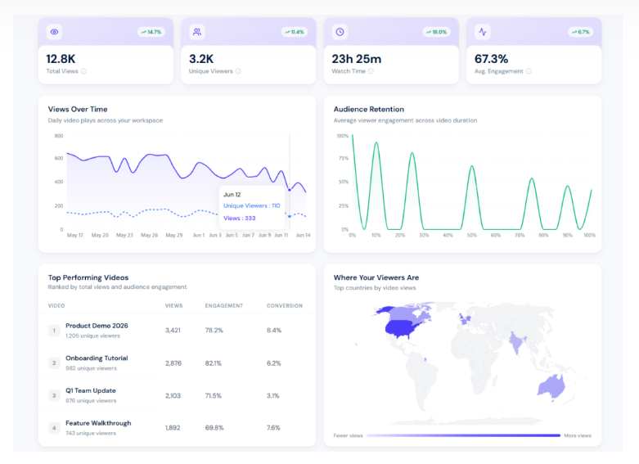Click rank badge 3 for Q1 Team Update
The height and width of the screenshot is (464, 639).
tap(54, 395)
